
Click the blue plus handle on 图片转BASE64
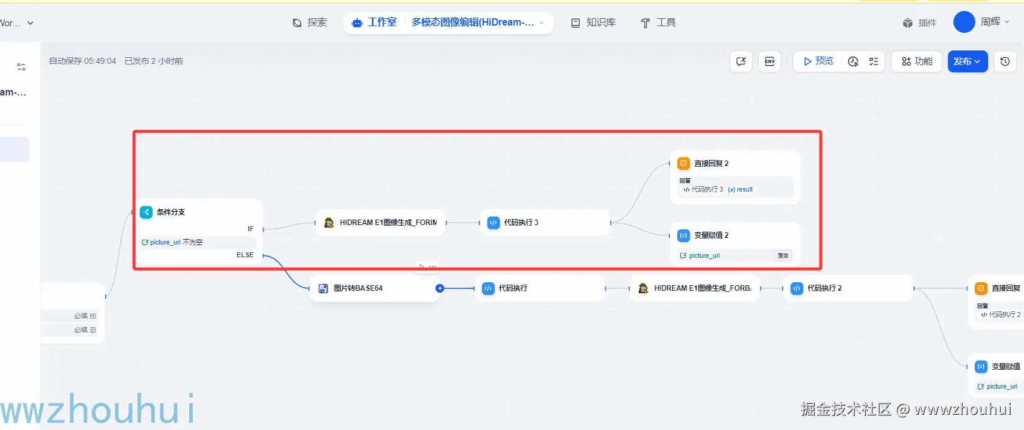[440, 288]
